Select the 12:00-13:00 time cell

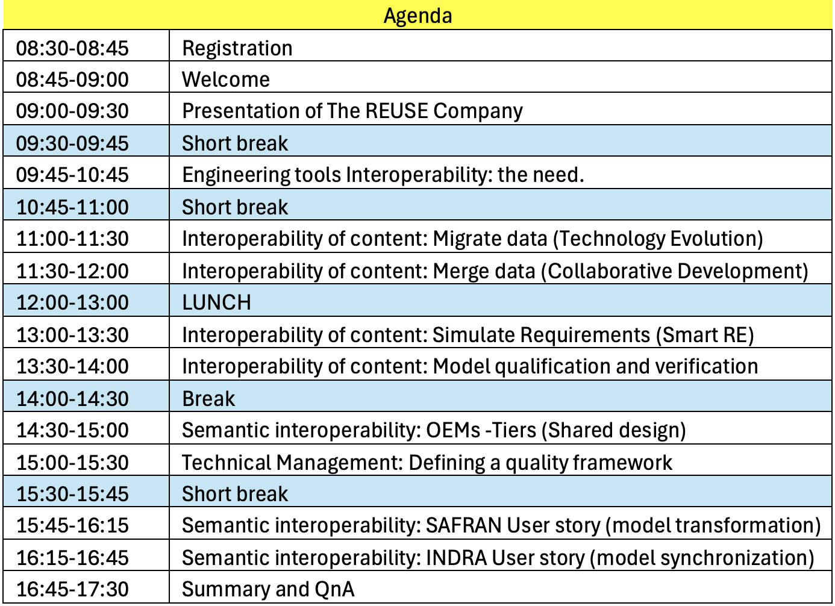point(72,302)
